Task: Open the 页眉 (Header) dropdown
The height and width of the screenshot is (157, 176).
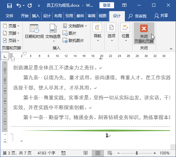Action: tap(11, 26)
